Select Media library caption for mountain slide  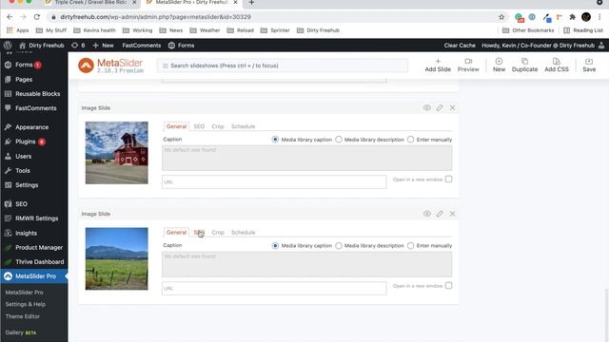[275, 246]
